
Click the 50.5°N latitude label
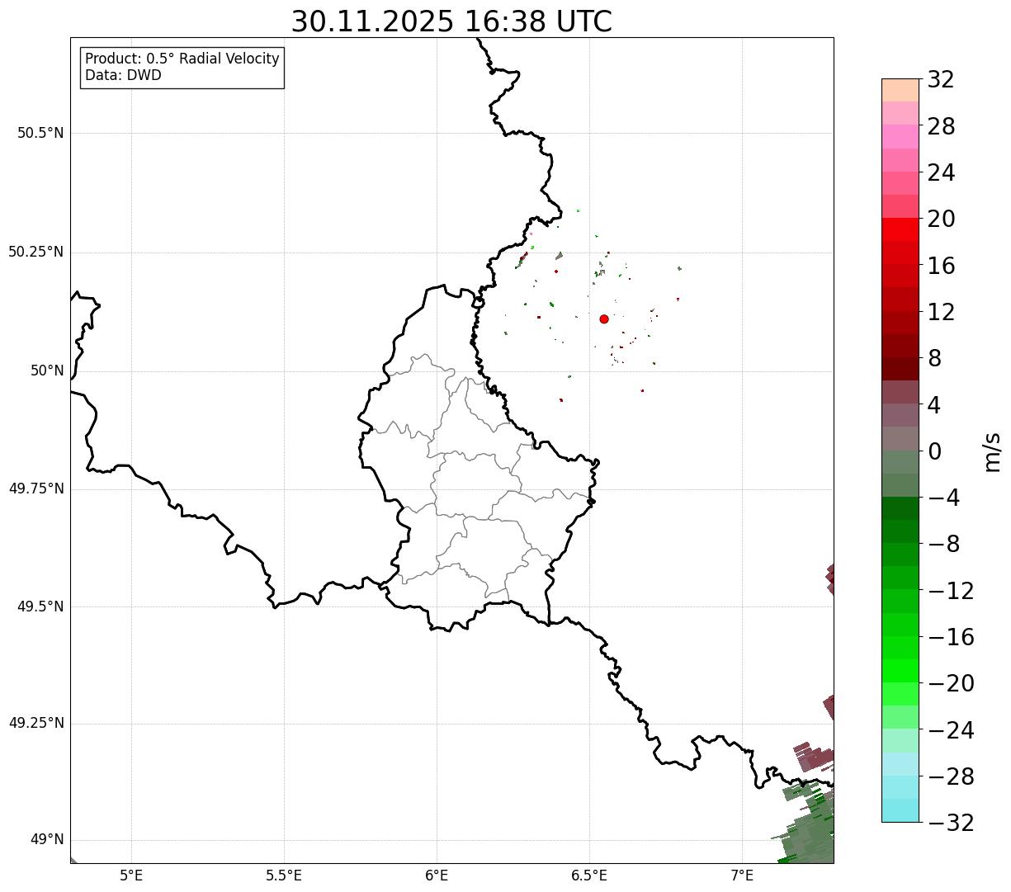pos(40,133)
